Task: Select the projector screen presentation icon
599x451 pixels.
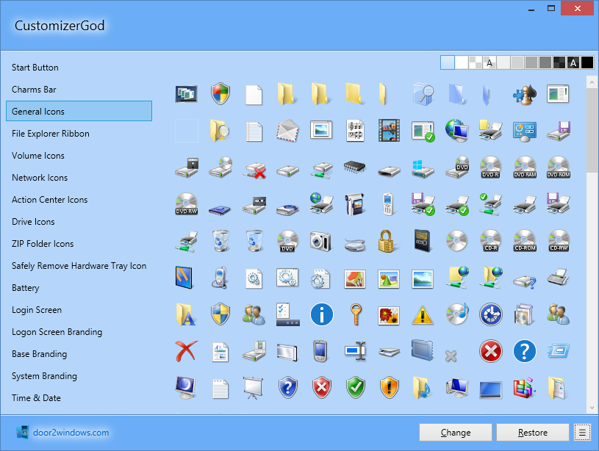Action: click(253, 388)
